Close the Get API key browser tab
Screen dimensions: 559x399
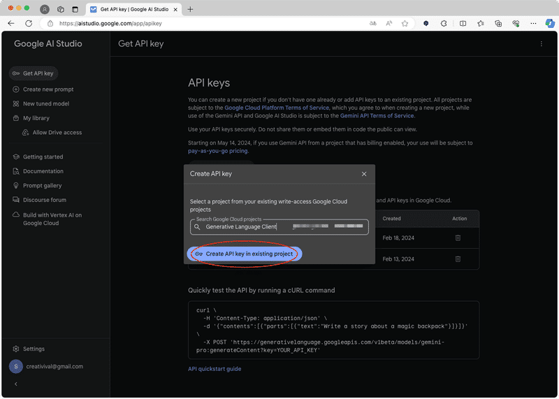[175, 10]
